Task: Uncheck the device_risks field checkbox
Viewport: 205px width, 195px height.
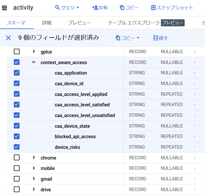Action: (17, 147)
